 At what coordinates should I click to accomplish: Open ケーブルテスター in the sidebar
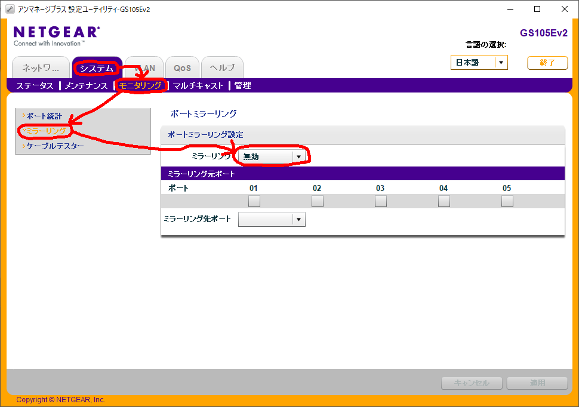(x=54, y=146)
